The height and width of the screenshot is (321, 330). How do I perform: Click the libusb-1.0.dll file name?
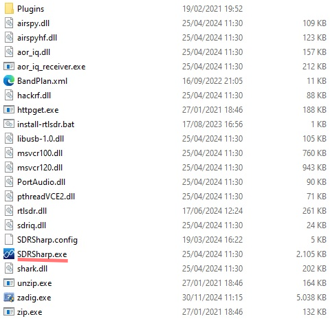(x=41, y=139)
